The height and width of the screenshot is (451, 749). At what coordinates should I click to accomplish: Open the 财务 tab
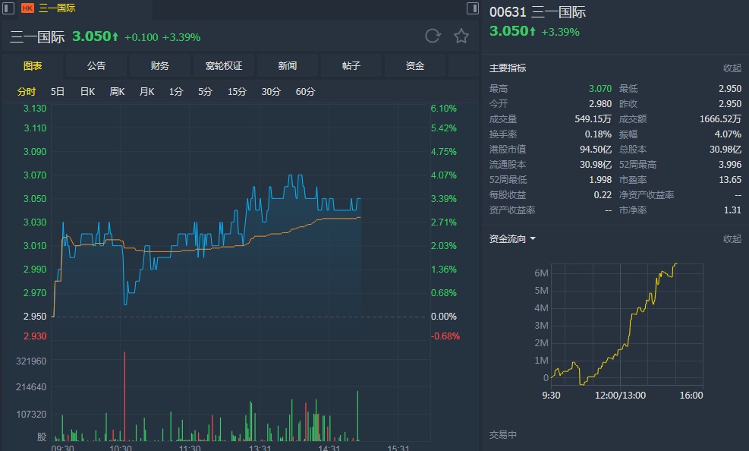pos(160,66)
